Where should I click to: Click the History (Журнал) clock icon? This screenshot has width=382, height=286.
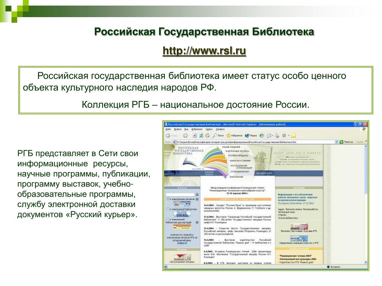tap(262, 136)
